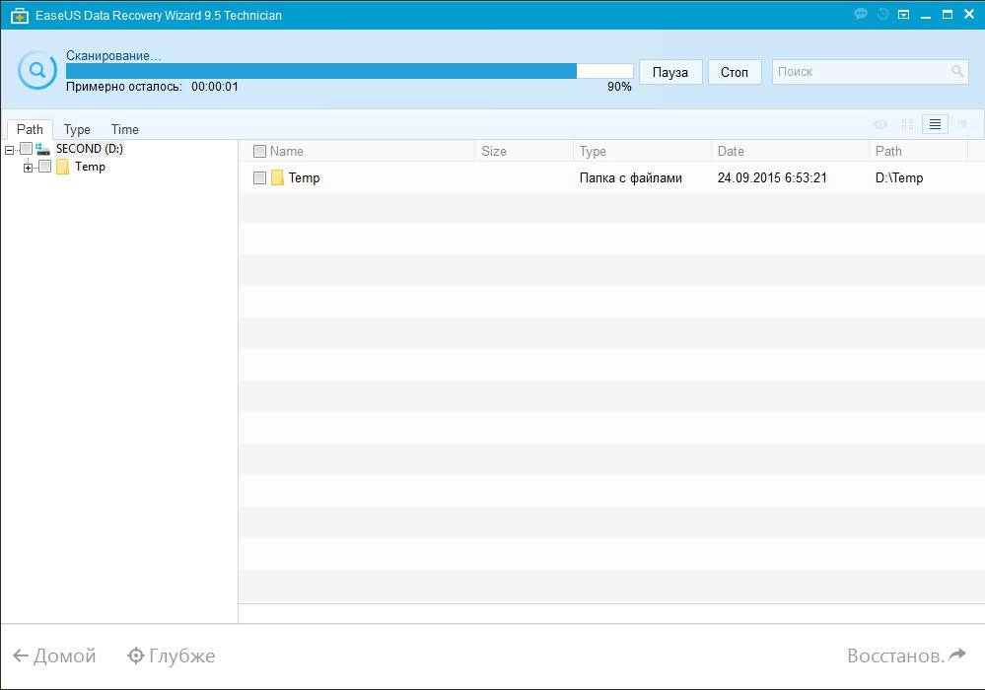This screenshot has width=985, height=690.
Task: Select the Temp label in the tree
Action: tap(90, 167)
